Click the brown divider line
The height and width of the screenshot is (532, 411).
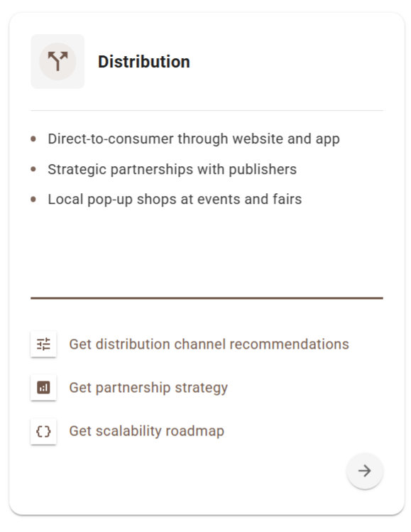207,298
